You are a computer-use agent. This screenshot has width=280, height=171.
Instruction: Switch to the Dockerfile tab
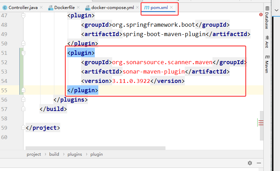pos(61,8)
